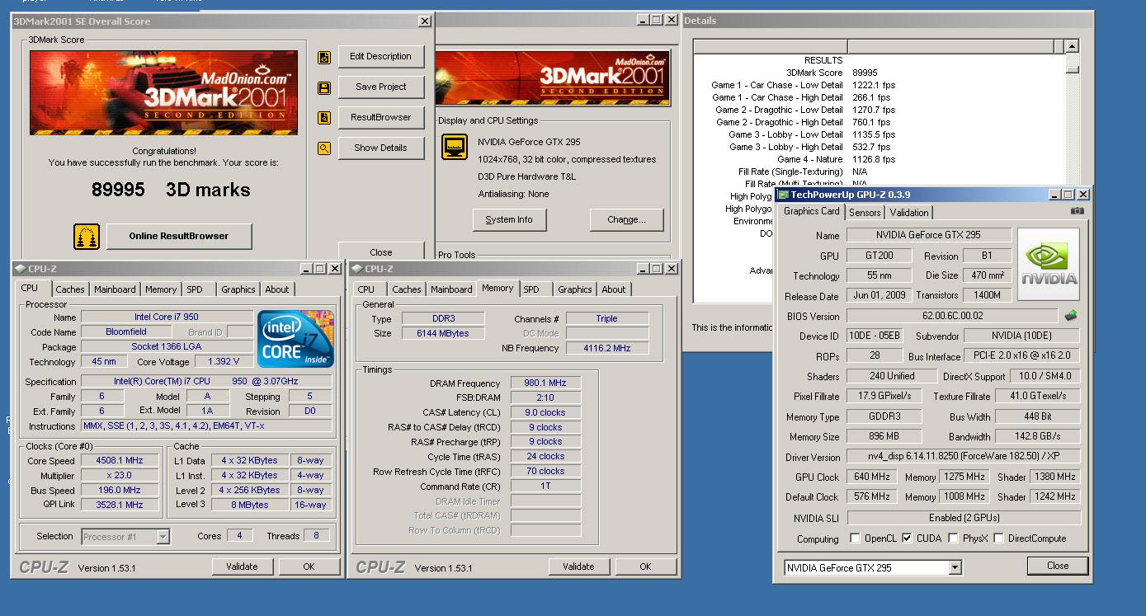Click the Bandwidth value 142.8 GB/s
The height and width of the screenshot is (616, 1146).
pyautogui.click(x=1038, y=436)
